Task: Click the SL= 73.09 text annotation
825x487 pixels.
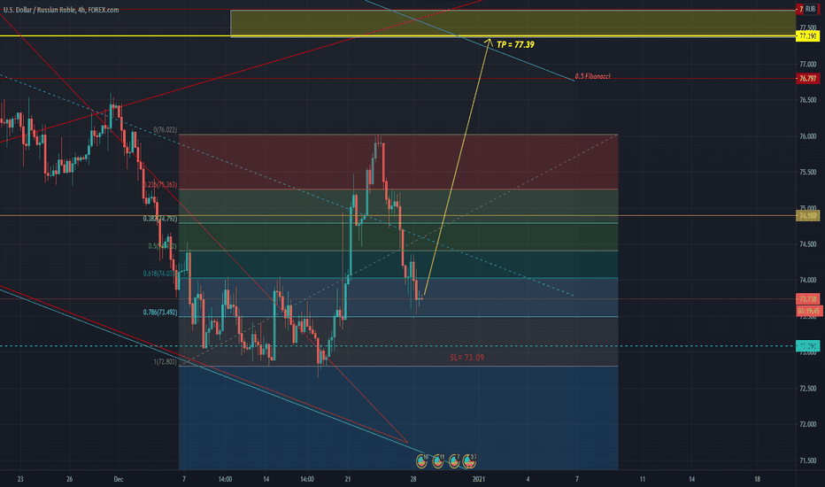Action: click(466, 358)
